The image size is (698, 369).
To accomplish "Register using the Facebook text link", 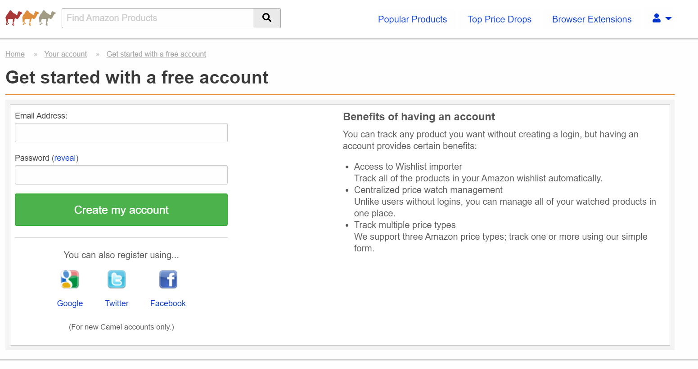I will point(168,303).
